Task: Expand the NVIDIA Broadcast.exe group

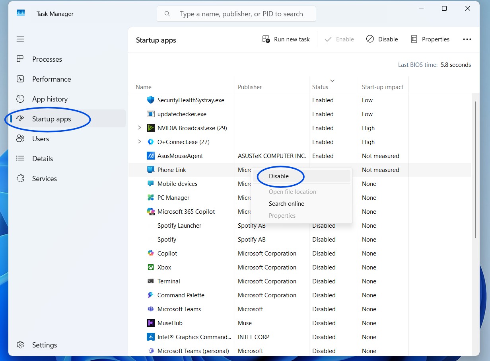Action: [139, 128]
